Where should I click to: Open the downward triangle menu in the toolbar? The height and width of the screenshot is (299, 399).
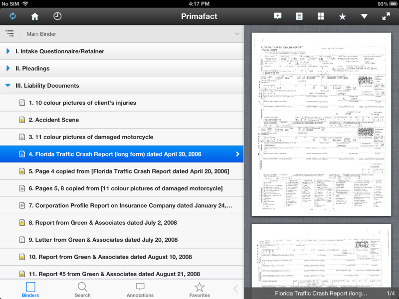(364, 16)
